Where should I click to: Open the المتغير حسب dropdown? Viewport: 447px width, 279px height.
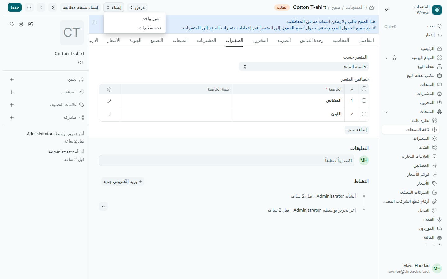(x=304, y=67)
